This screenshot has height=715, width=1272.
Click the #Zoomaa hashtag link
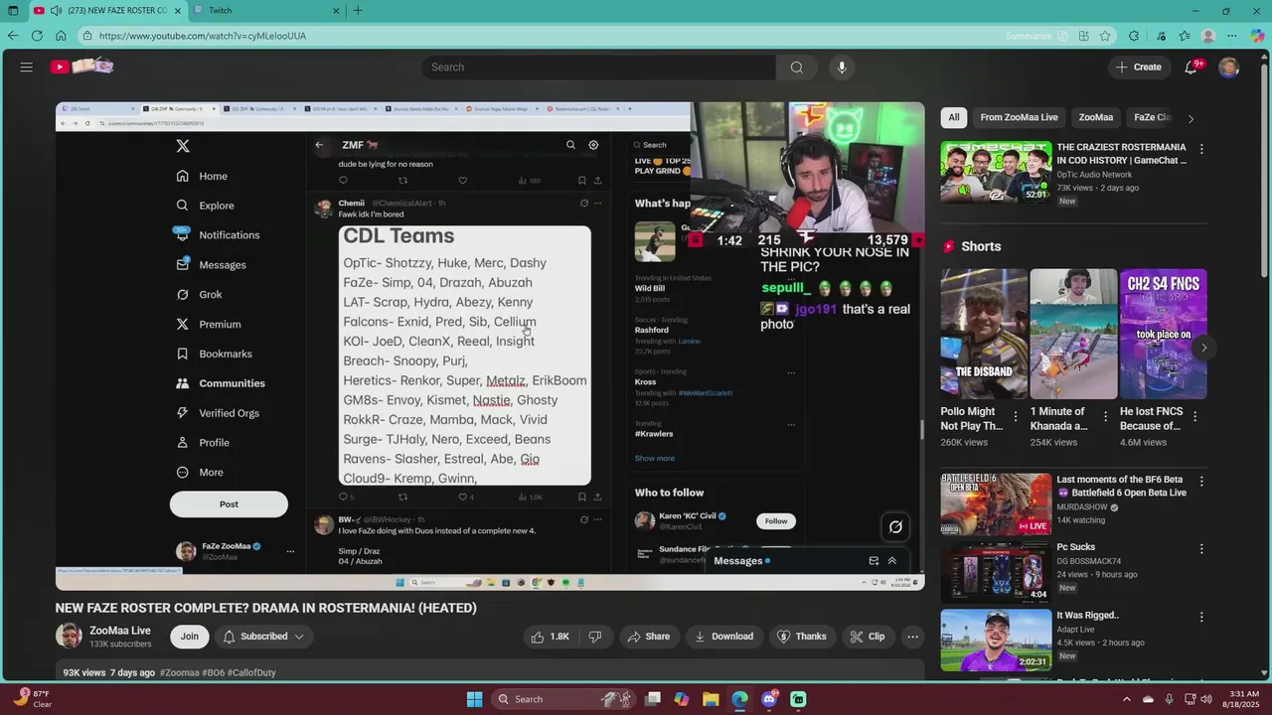click(179, 672)
